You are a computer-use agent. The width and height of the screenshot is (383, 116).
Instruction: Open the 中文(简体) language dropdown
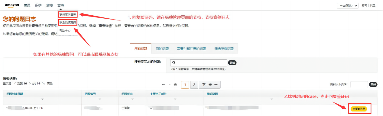[348, 6]
